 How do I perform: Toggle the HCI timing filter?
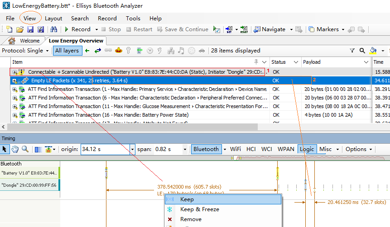point(251,149)
